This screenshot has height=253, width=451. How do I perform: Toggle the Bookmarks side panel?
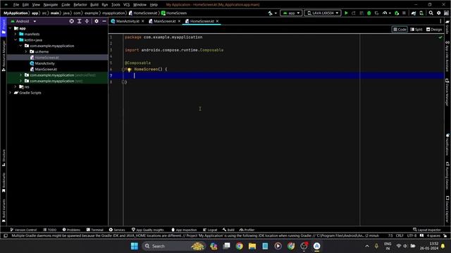pyautogui.click(x=4, y=183)
